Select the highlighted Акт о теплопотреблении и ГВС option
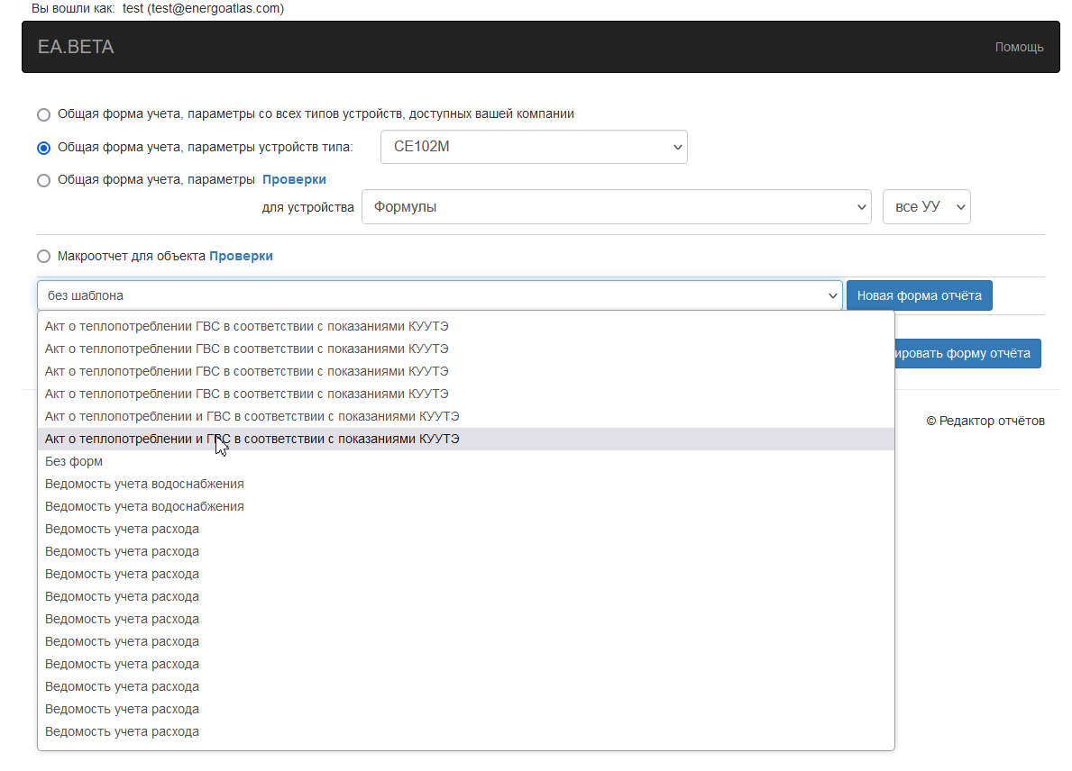The image size is (1072, 771). [252, 439]
